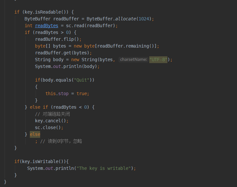Viewport: 237px width, 187px height.
Task: Click sc.close() statement
Action: point(49,128)
